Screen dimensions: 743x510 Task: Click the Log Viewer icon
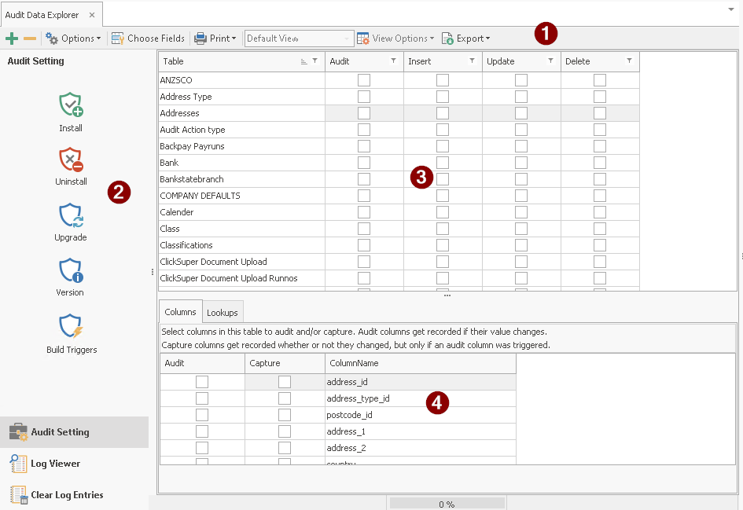click(19, 464)
